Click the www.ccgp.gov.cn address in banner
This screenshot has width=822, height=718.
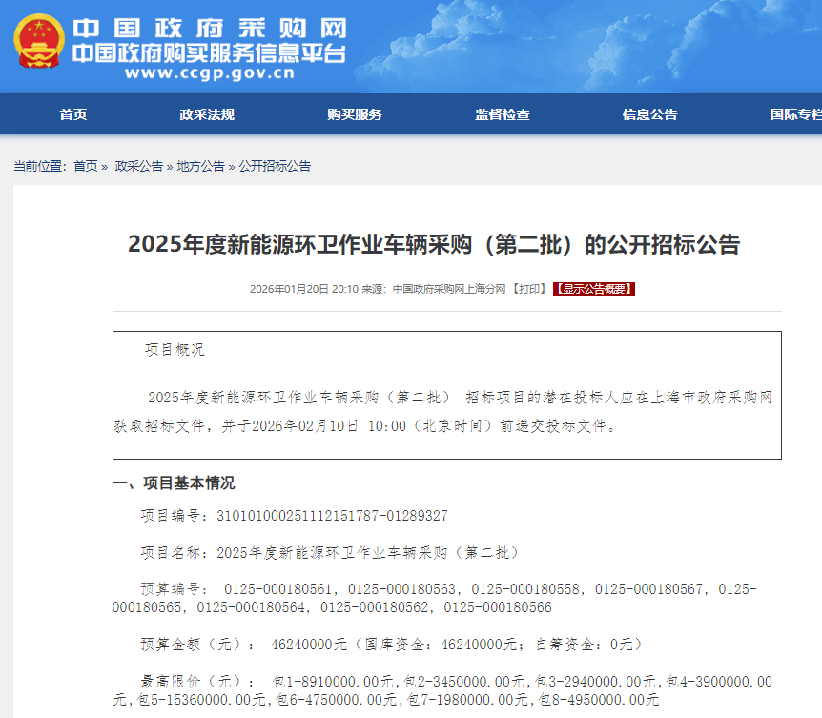tap(209, 72)
